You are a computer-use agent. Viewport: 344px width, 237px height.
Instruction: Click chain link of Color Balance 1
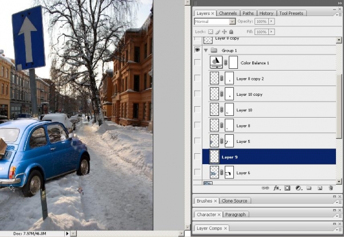225,63
